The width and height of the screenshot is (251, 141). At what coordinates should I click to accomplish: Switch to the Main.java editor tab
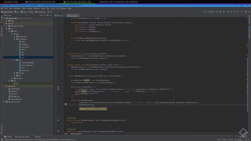point(60,16)
